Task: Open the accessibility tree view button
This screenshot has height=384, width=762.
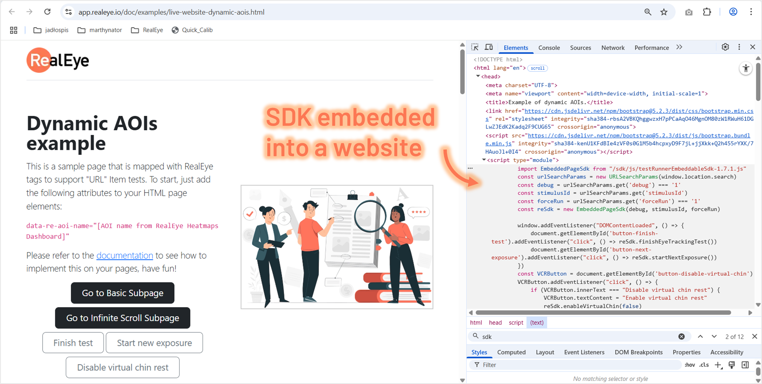Action: pyautogui.click(x=746, y=69)
